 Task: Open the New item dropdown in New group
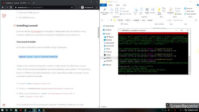click(164, 8)
